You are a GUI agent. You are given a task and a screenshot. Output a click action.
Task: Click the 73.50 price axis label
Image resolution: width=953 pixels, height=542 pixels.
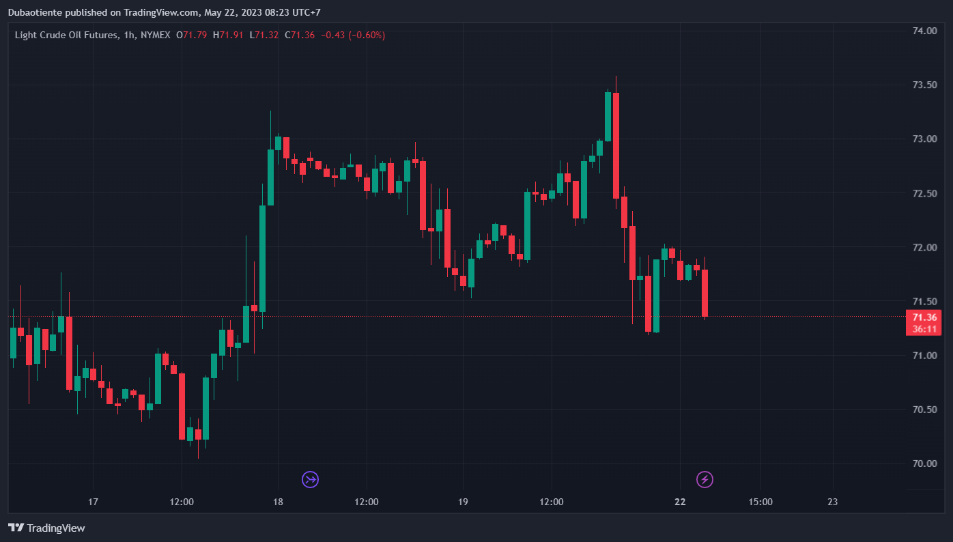click(x=924, y=85)
